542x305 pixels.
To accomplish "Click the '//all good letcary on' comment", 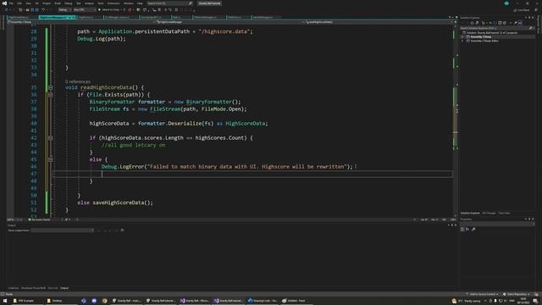I will [134, 145].
